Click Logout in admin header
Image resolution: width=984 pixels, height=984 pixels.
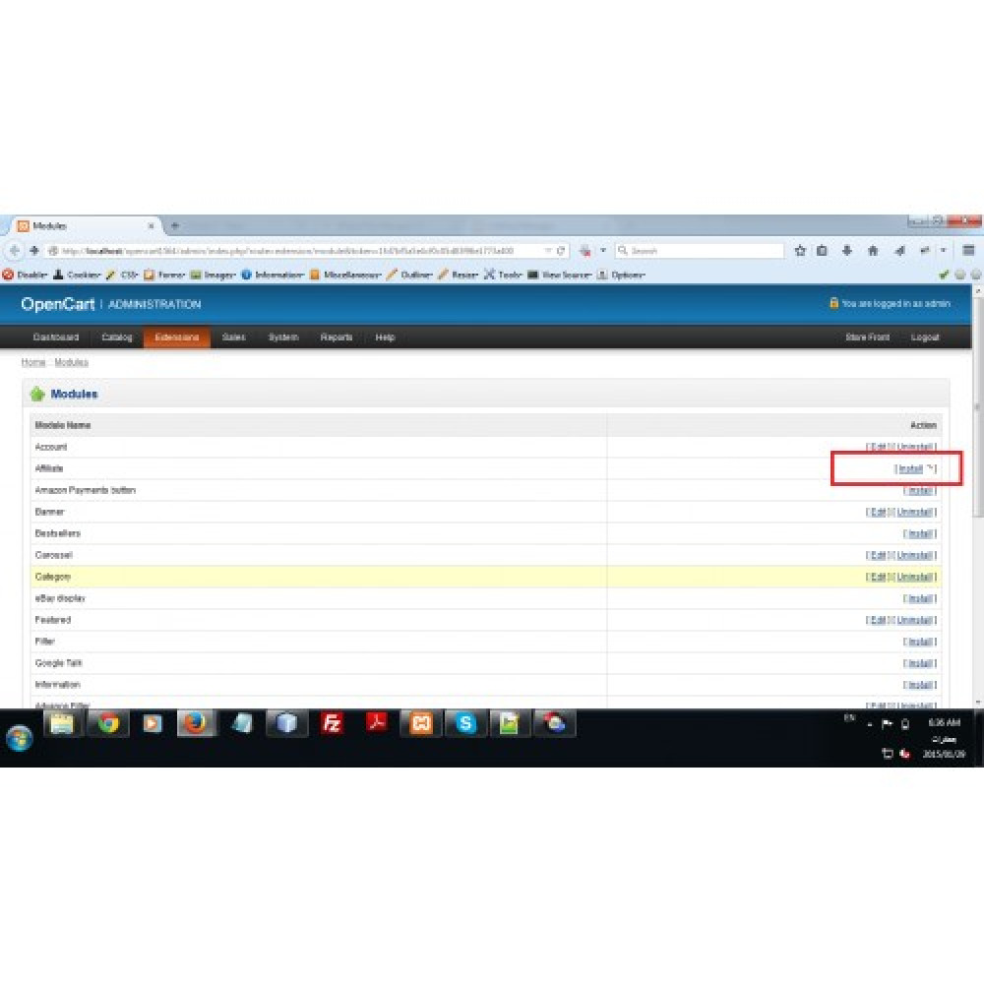click(925, 337)
